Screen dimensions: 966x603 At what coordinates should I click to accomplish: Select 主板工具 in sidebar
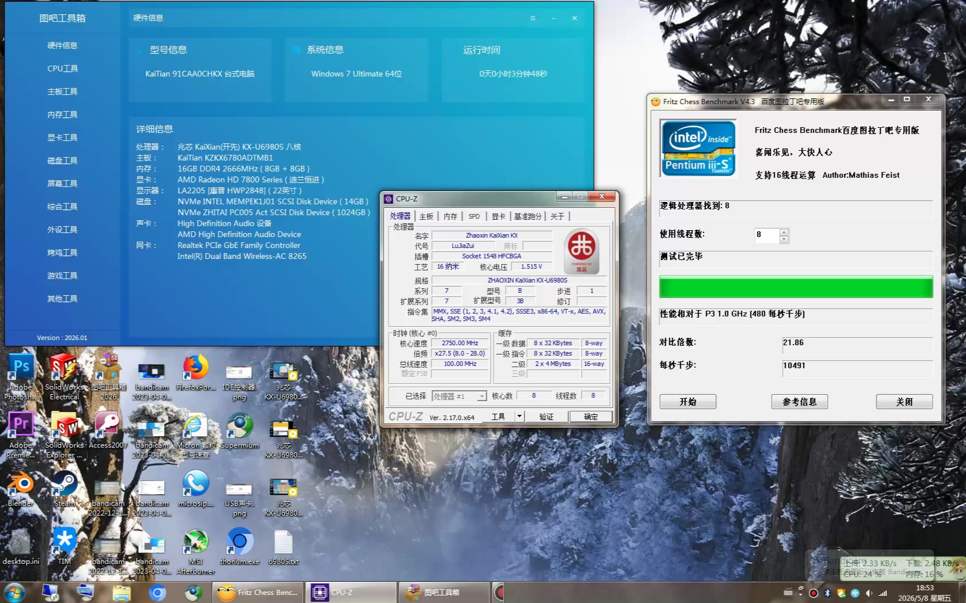62,91
